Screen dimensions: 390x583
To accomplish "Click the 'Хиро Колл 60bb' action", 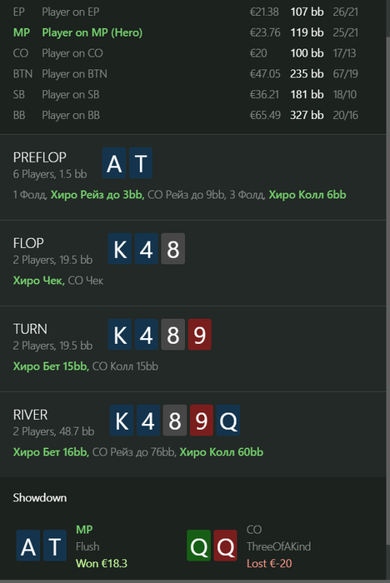I will click(x=222, y=452).
